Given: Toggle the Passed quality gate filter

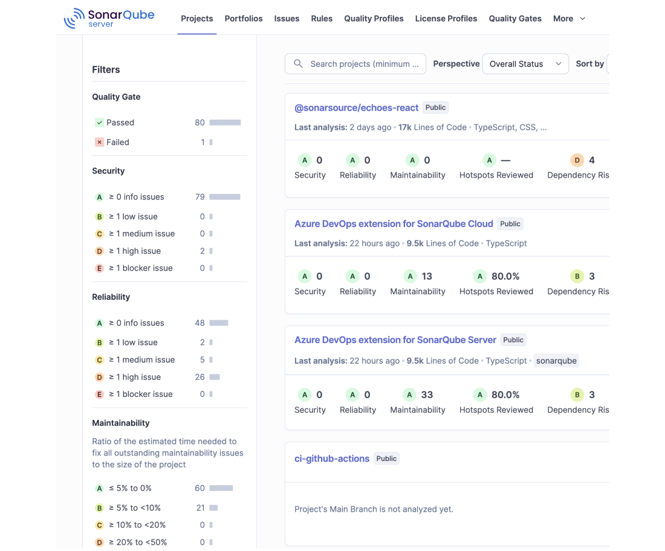Looking at the screenshot, I should [x=167, y=123].
